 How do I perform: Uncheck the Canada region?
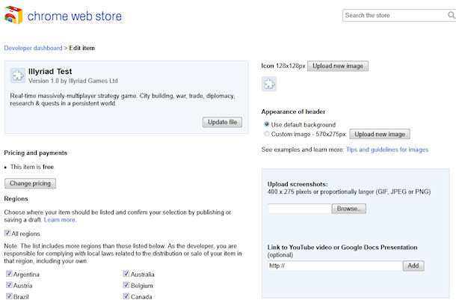(x=126, y=296)
